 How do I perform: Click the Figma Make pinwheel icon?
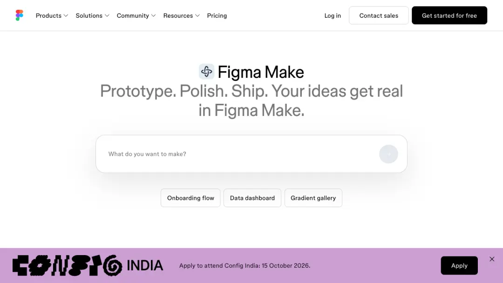206,72
